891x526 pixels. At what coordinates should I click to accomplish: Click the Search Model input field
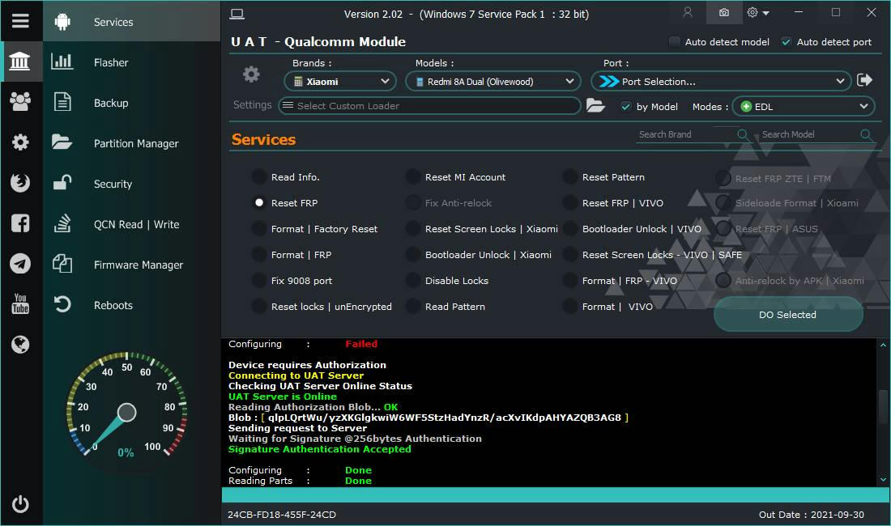coord(809,134)
